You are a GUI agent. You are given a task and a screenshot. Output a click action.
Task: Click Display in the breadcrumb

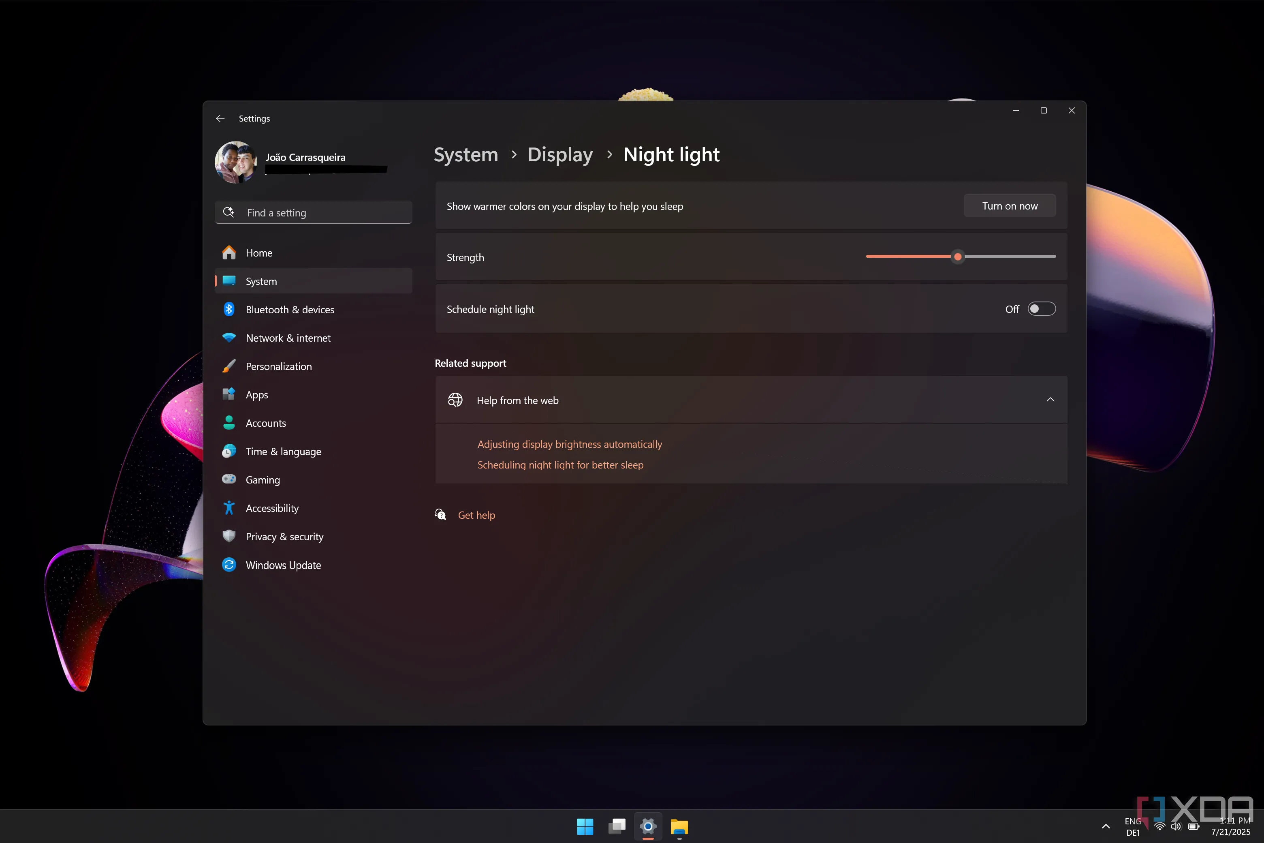click(560, 155)
